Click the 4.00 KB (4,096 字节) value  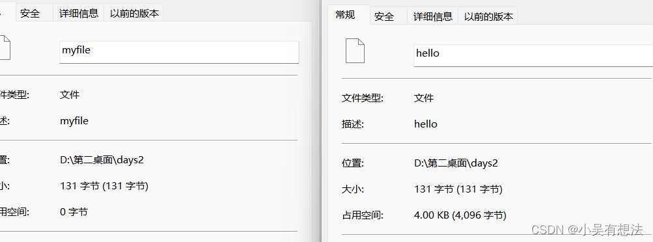click(x=460, y=215)
